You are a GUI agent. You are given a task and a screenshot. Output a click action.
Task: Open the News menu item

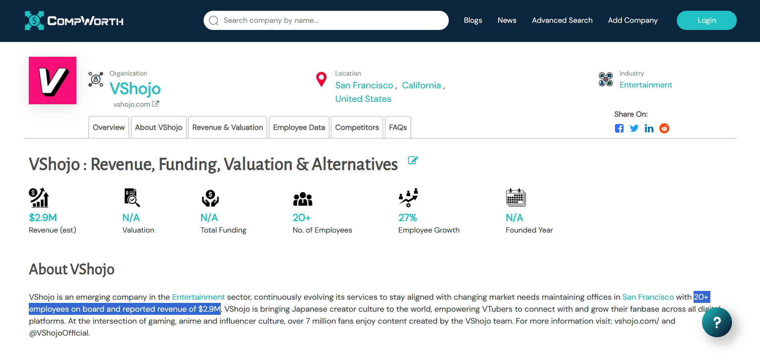507,20
